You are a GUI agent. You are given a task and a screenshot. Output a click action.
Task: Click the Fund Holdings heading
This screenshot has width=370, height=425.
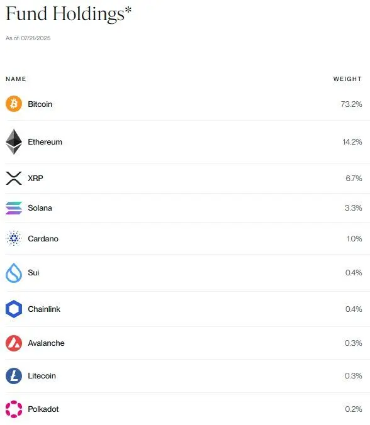pyautogui.click(x=69, y=14)
